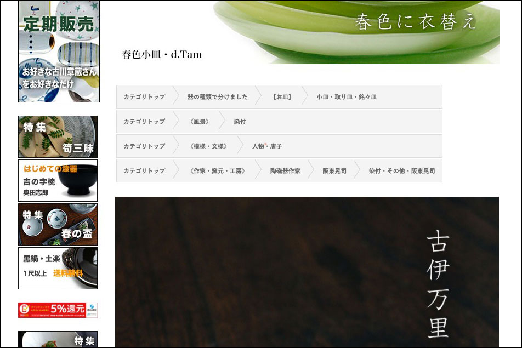Screen dimensions: 522x348
Task: Select the 《模様・文様》 breadcrumb
Action: tap(208, 146)
